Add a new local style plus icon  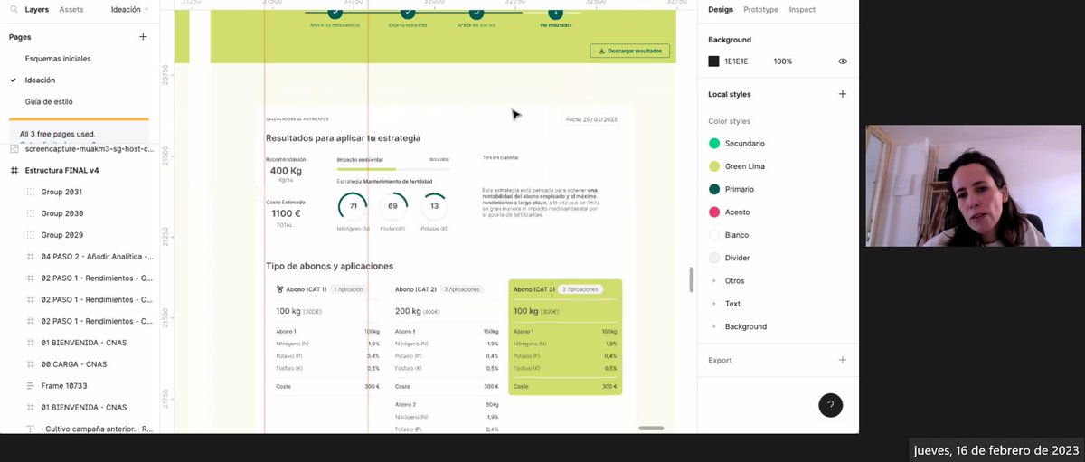tap(843, 94)
